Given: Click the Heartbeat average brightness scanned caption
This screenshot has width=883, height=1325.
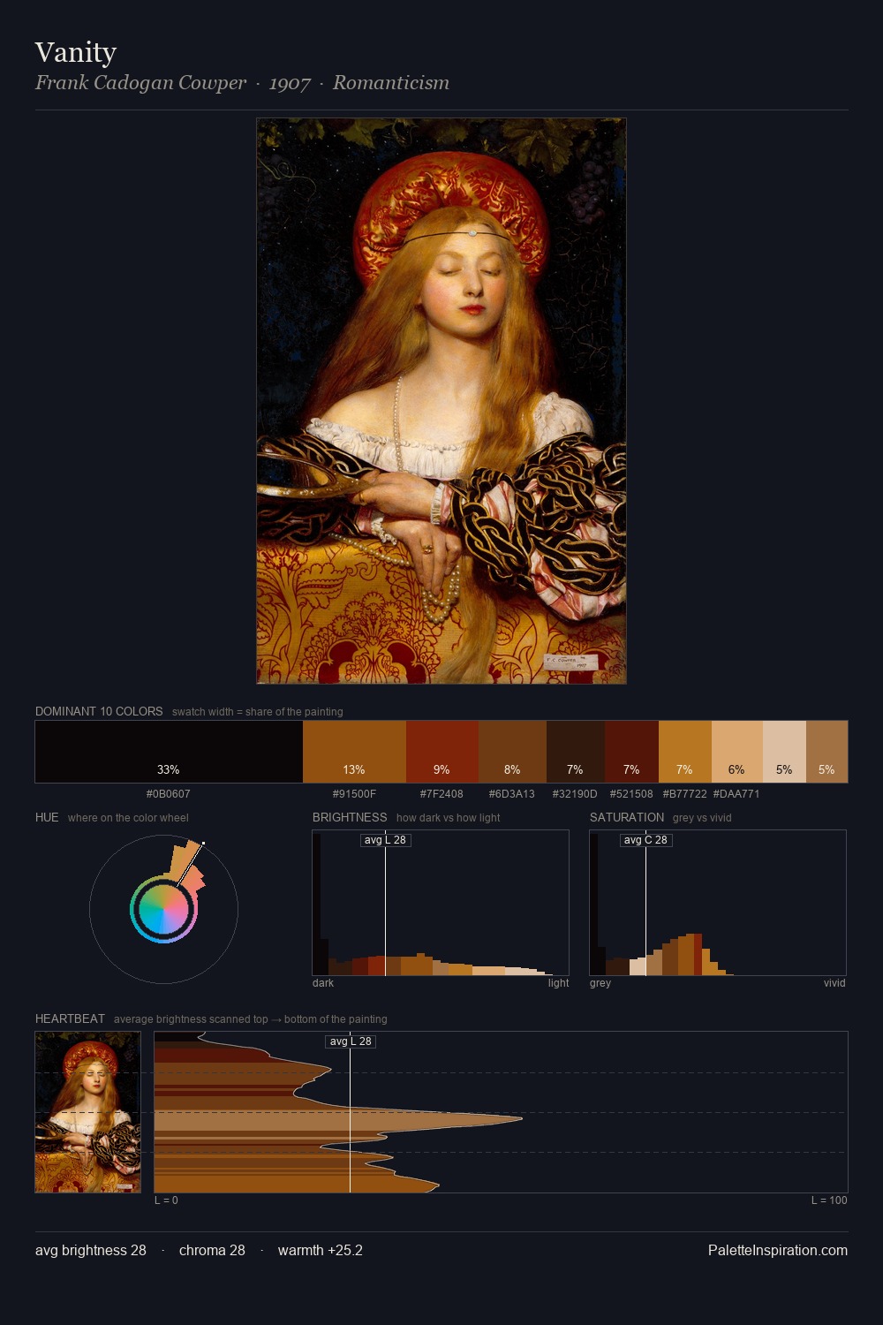Looking at the screenshot, I should click(250, 1019).
